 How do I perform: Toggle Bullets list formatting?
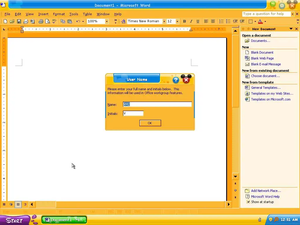point(228,21)
